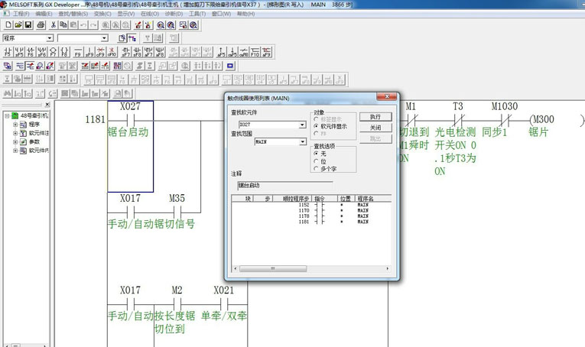585x347 pixels.
Task: Open the 在线(O) menu
Action: 150,14
